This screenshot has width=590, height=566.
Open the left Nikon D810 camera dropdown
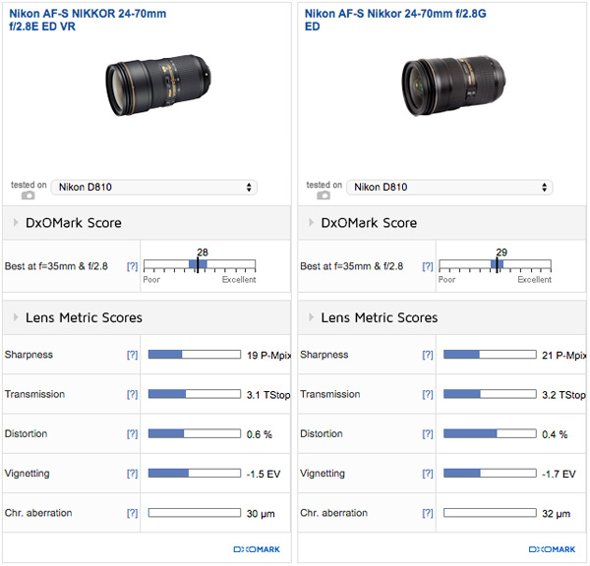[x=153, y=187]
